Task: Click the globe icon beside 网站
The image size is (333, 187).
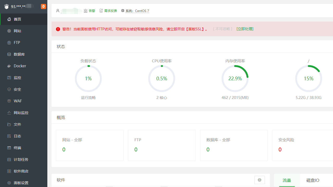Action: (x=9, y=31)
